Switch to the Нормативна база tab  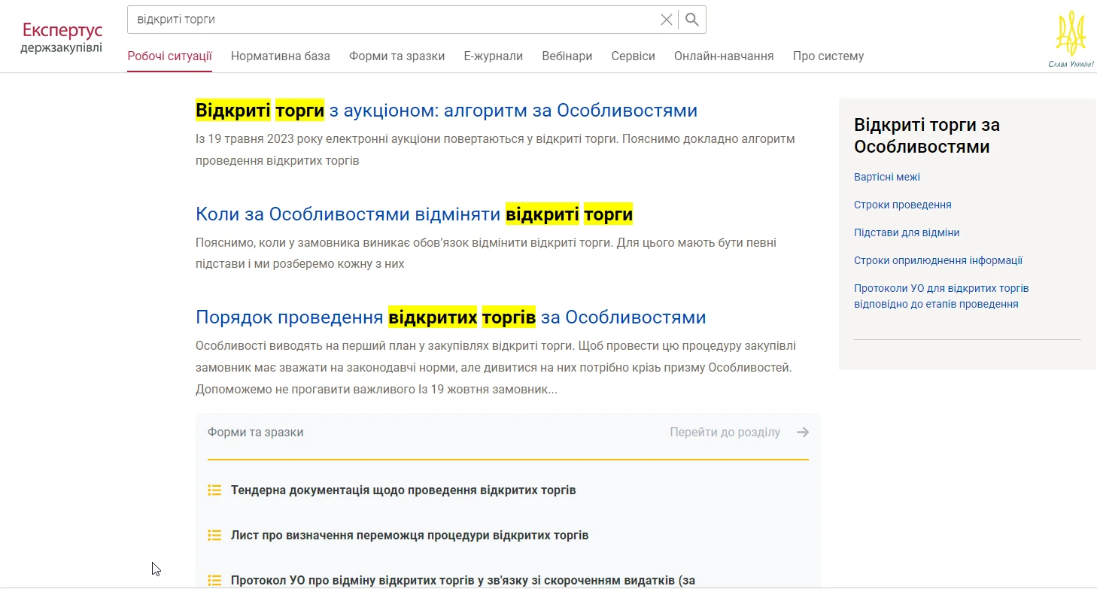[x=280, y=56]
